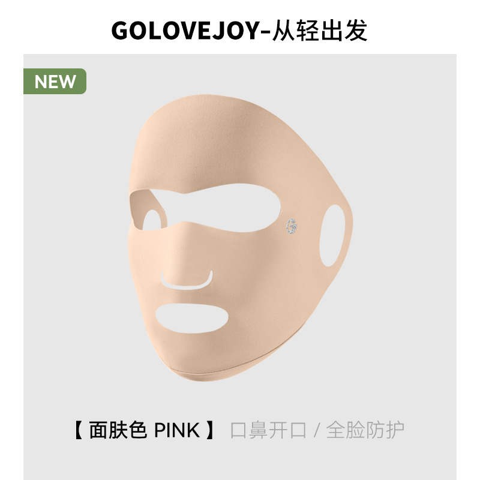Select the GOLOVEJOY brand heading
The image size is (480, 480).
(185, 31)
